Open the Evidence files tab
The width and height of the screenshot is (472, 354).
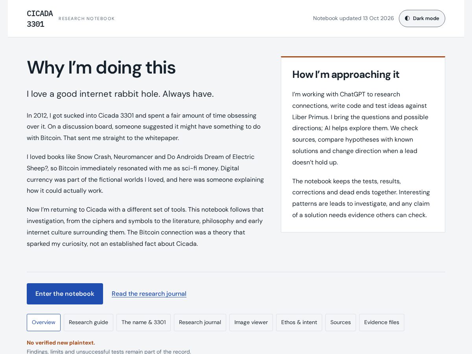click(382, 323)
